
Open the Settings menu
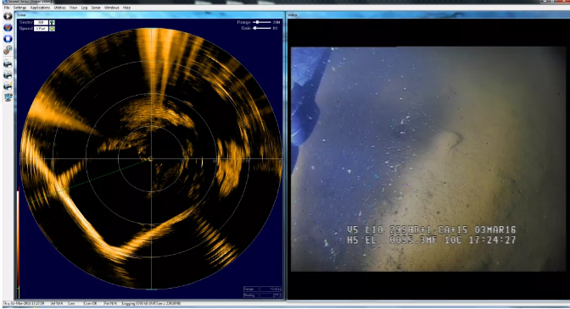(20, 8)
